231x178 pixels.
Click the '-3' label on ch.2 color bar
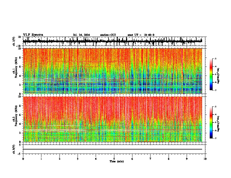point(215,107)
